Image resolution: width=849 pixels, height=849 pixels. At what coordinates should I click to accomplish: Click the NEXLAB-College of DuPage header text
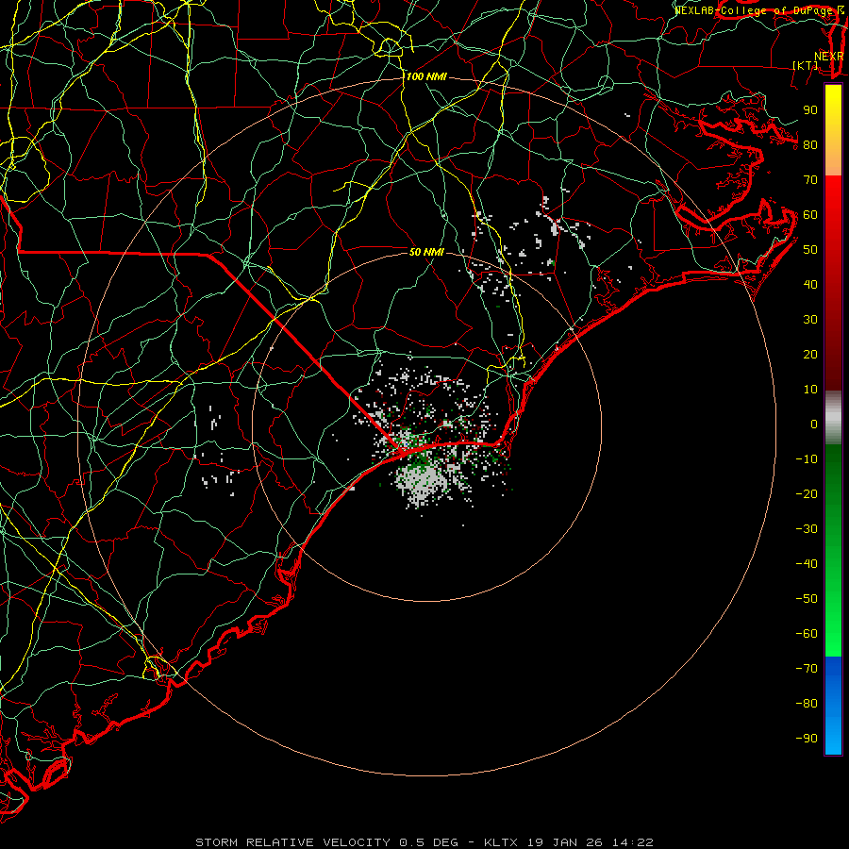[754, 10]
